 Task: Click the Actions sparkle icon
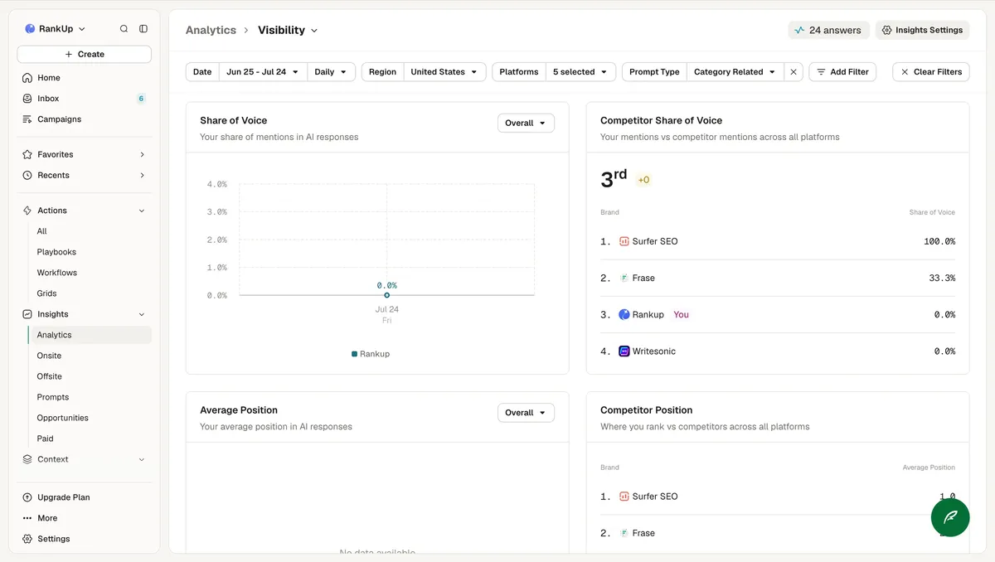tap(28, 211)
